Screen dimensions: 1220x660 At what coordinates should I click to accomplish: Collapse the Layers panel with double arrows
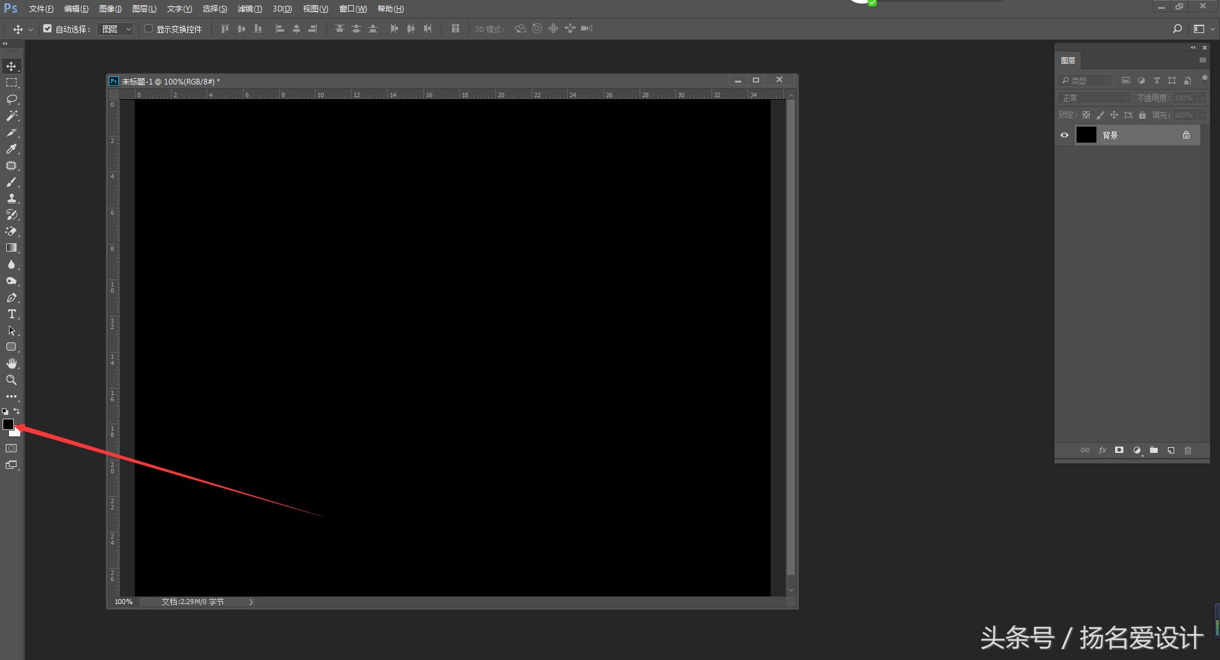pyautogui.click(x=1193, y=48)
